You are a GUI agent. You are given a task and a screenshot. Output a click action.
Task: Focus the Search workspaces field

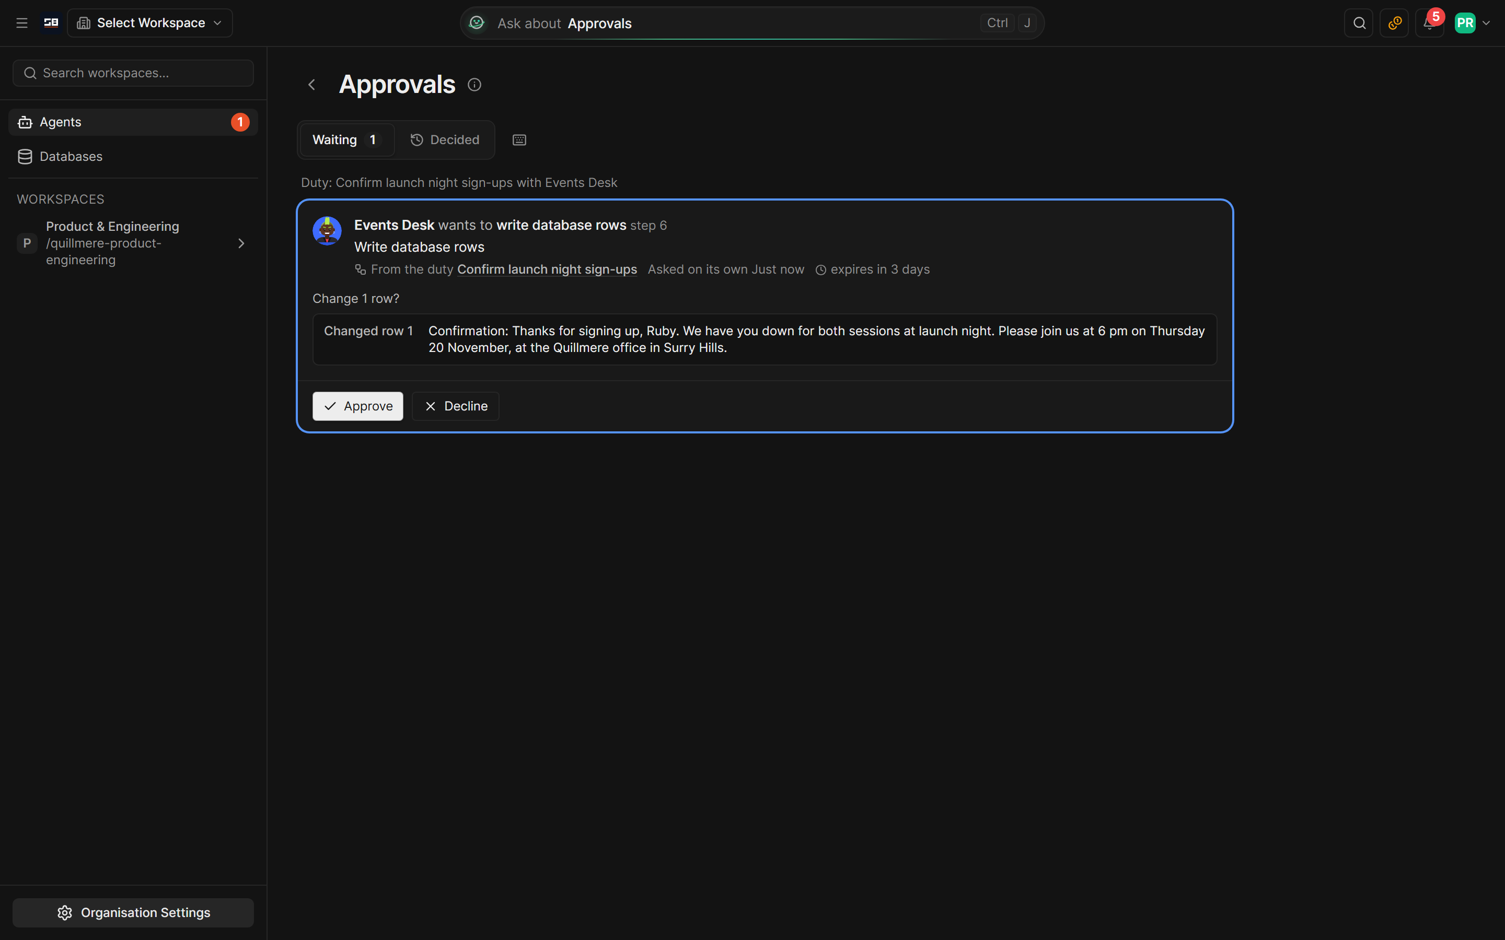(133, 73)
